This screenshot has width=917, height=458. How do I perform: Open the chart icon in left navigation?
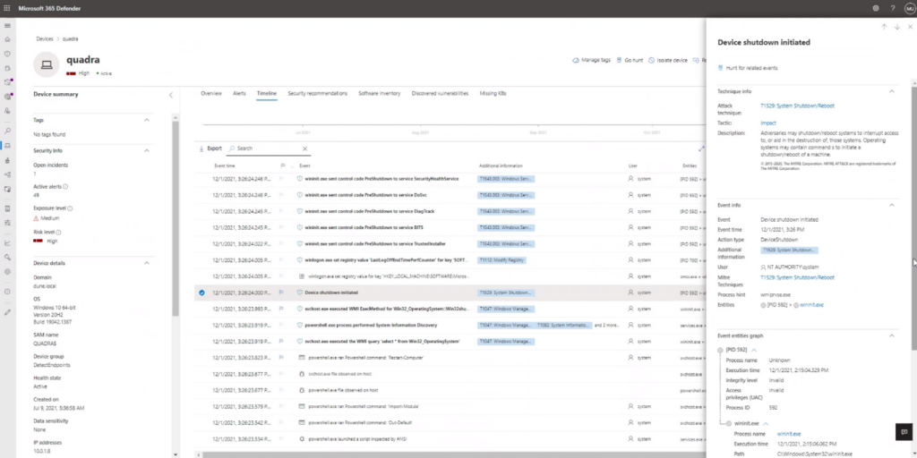coord(7,242)
